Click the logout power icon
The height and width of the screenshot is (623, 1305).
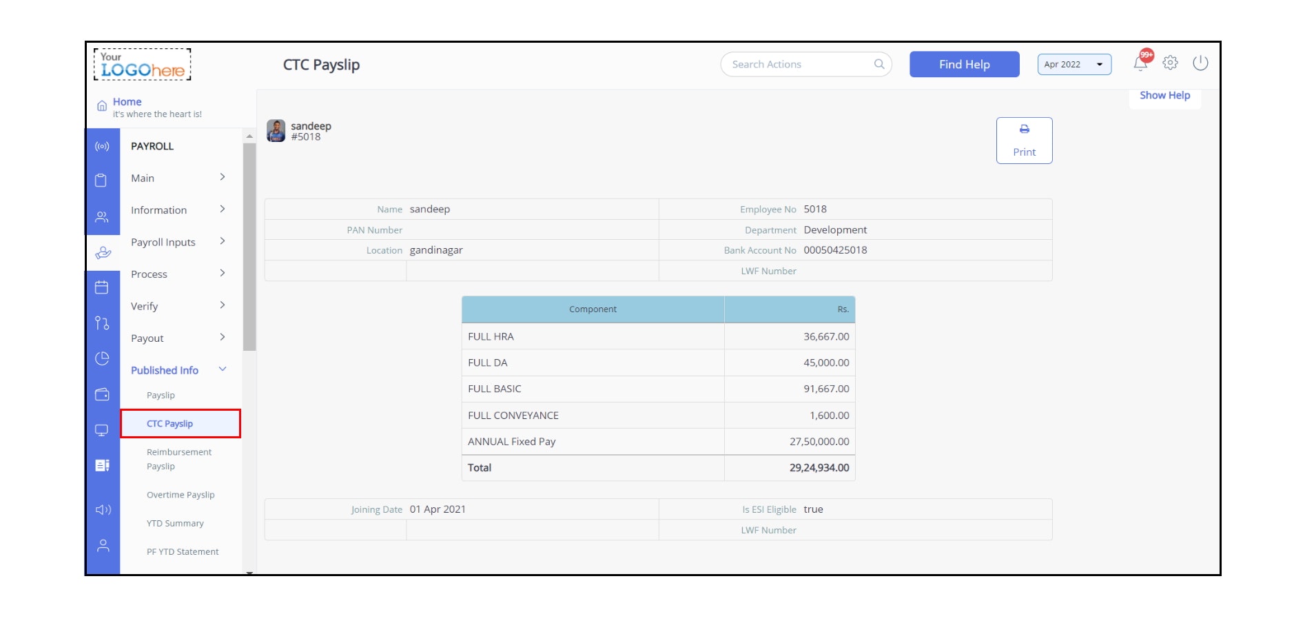point(1200,63)
